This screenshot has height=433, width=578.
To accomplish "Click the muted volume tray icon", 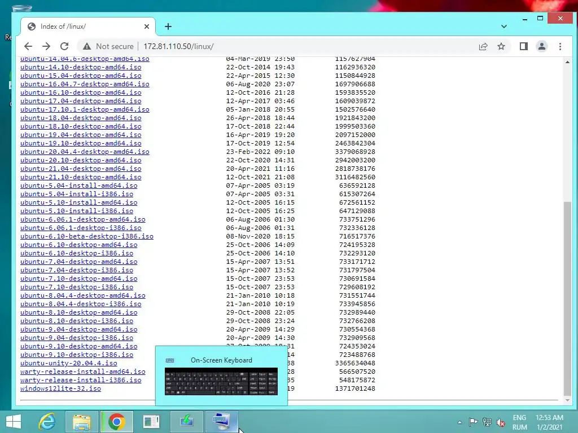I will click(501, 422).
